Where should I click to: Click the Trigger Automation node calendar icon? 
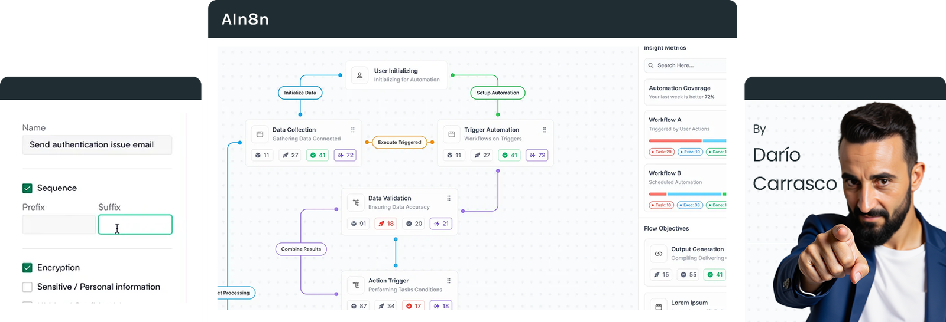(452, 134)
